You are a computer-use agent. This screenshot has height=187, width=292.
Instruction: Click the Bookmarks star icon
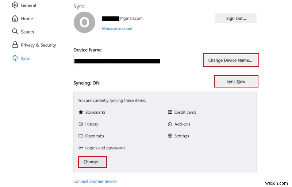pos(81,112)
